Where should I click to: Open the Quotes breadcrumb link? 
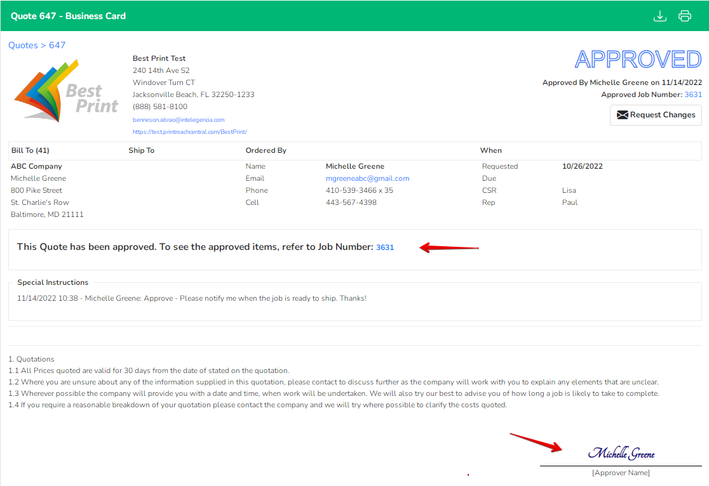point(23,45)
